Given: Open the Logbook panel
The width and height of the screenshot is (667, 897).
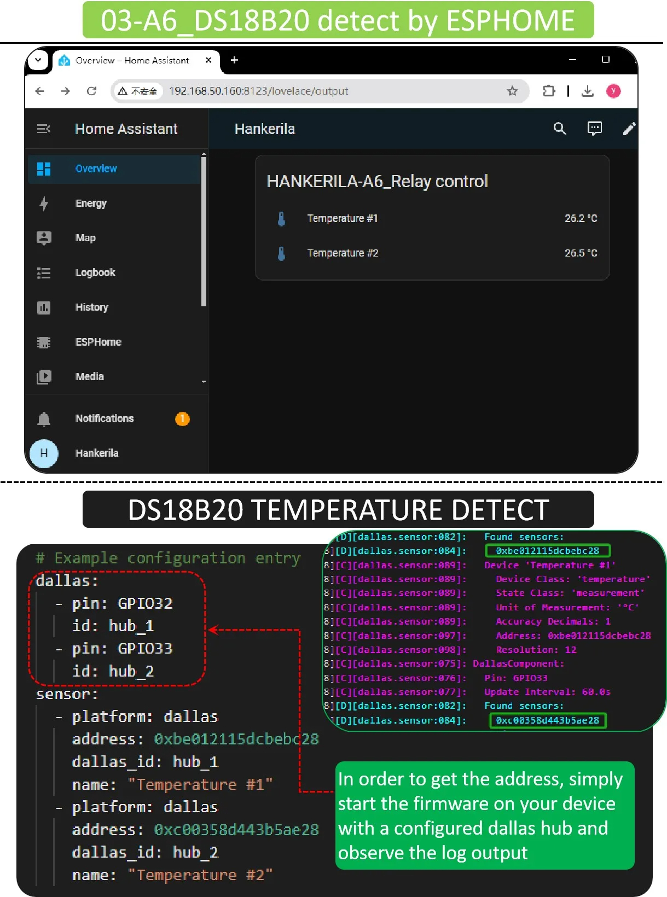Looking at the screenshot, I should point(114,272).
